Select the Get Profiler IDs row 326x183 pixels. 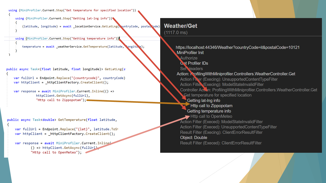(194, 63)
